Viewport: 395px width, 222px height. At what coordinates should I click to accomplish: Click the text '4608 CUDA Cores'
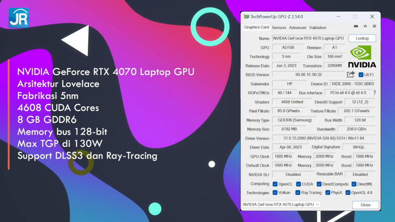coord(58,108)
